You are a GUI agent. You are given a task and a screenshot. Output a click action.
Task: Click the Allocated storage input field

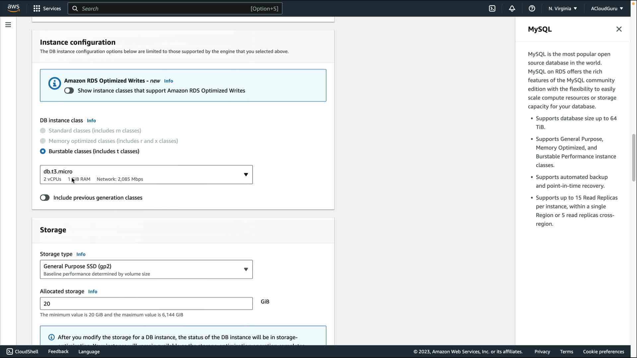pos(146,304)
